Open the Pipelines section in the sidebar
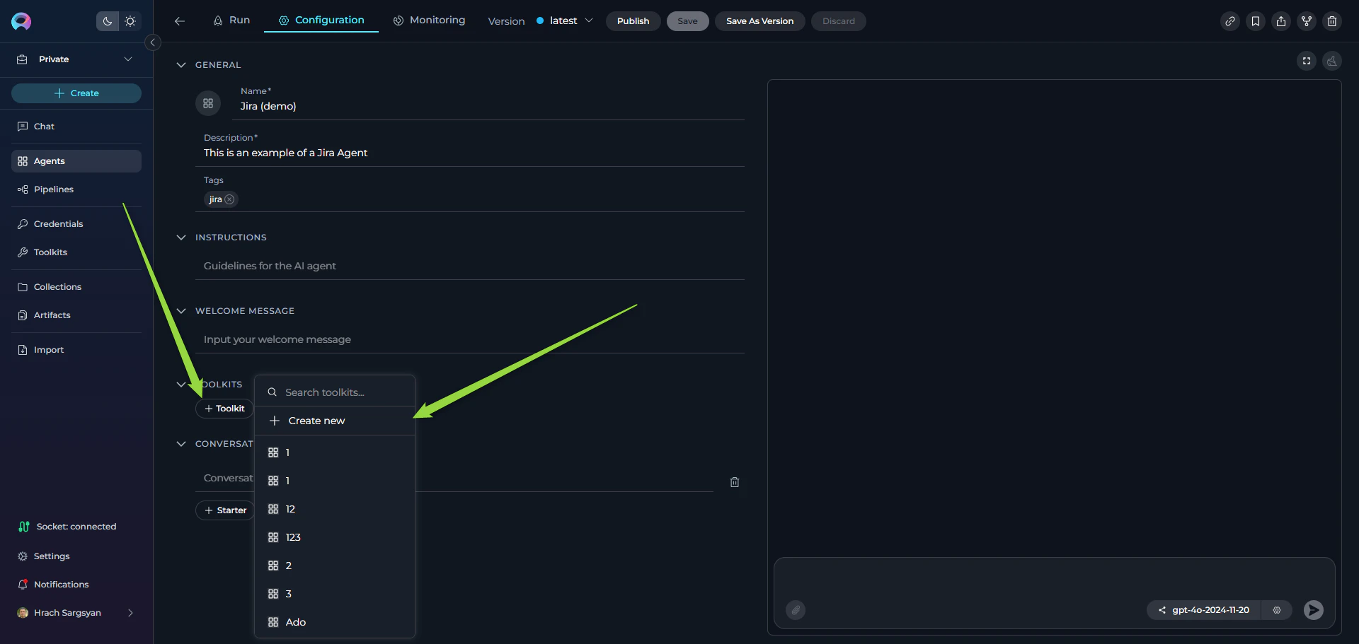This screenshot has height=644, width=1359. (x=53, y=189)
